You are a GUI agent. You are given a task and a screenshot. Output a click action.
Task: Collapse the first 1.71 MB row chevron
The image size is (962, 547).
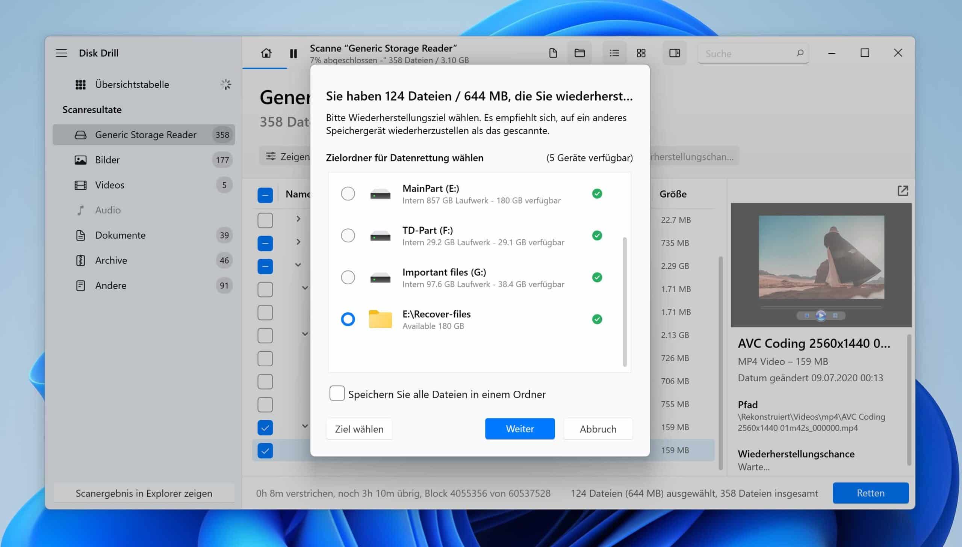tap(305, 288)
